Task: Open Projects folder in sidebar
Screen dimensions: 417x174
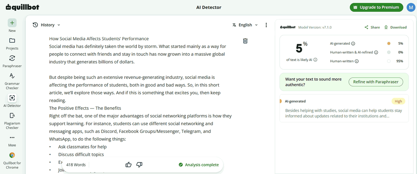Action: pos(12,43)
